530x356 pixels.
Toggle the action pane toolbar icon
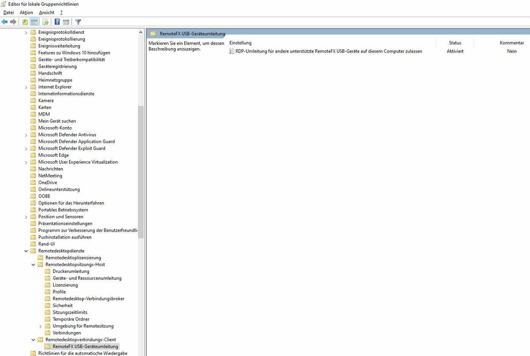pos(66,22)
